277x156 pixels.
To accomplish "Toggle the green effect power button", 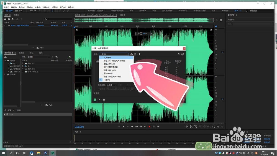I will [x=95, y=100].
